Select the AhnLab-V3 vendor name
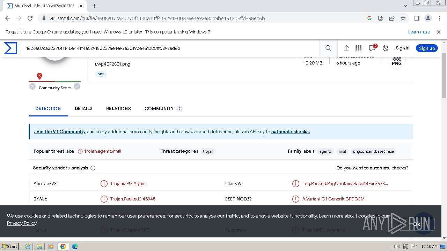 (x=45, y=184)
